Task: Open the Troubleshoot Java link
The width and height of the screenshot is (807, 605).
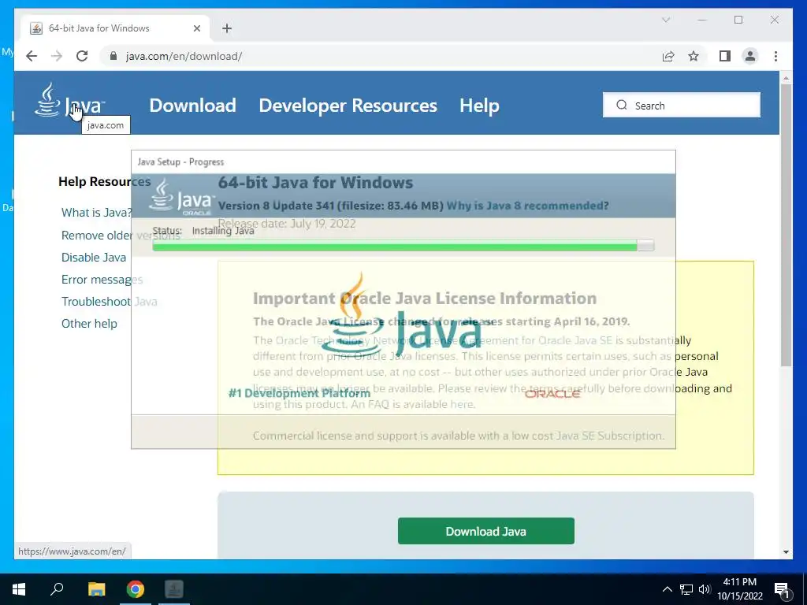Action: tap(109, 302)
